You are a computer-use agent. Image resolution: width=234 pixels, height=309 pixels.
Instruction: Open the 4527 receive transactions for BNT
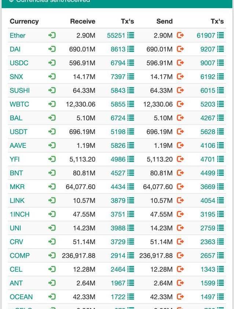pos(118,173)
